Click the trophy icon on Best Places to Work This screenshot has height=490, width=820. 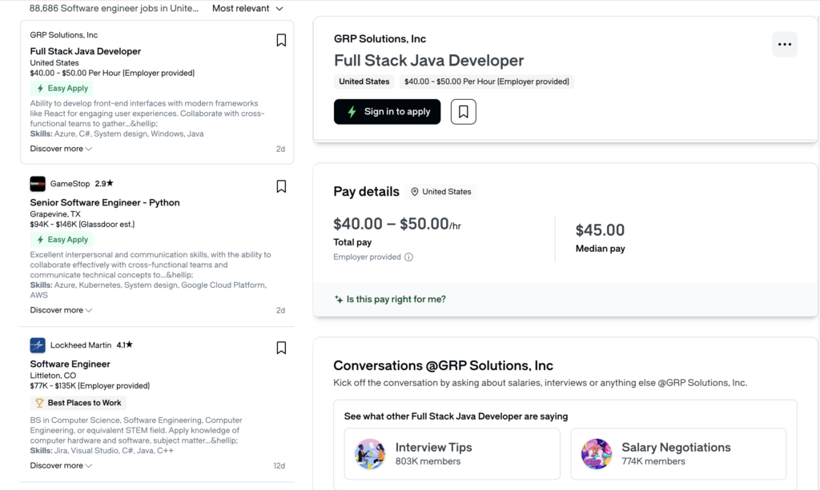coord(39,403)
